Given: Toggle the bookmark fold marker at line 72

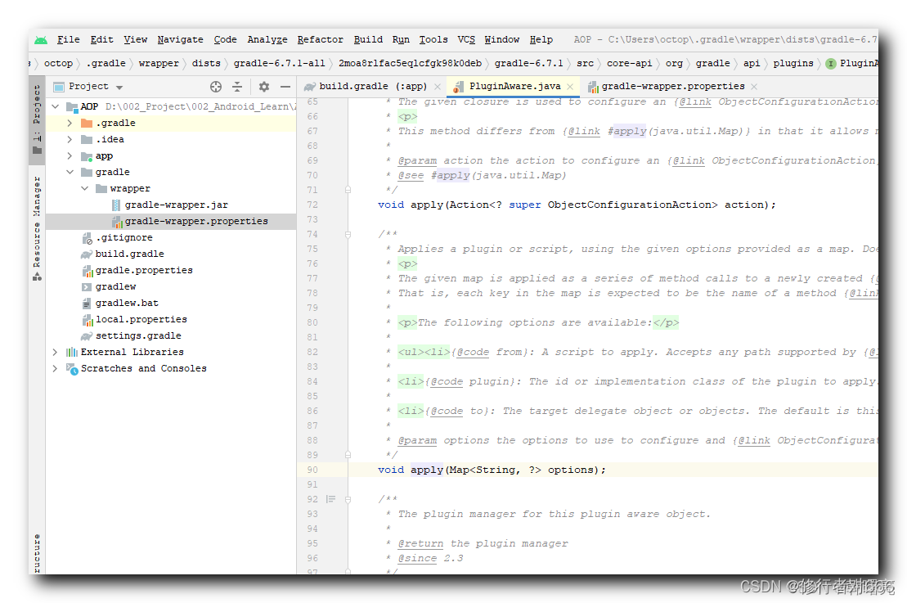Looking at the screenshot, I should tap(348, 189).
